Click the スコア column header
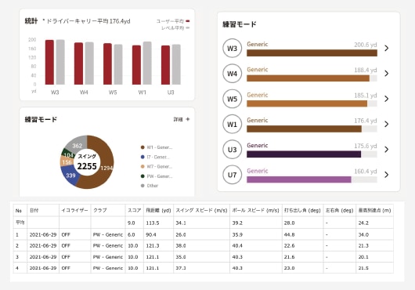Image resolution: width=415 pixels, height=290 pixels. pos(134,211)
